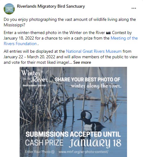Click the first paragraph about photographing wildlife
The width and height of the screenshot is (143, 157).
click(x=70, y=22)
